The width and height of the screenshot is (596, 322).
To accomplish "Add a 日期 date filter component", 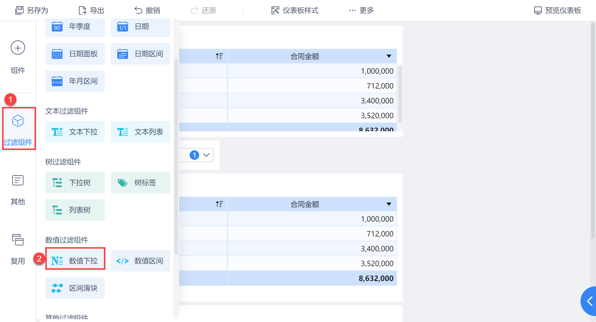I will point(140,27).
